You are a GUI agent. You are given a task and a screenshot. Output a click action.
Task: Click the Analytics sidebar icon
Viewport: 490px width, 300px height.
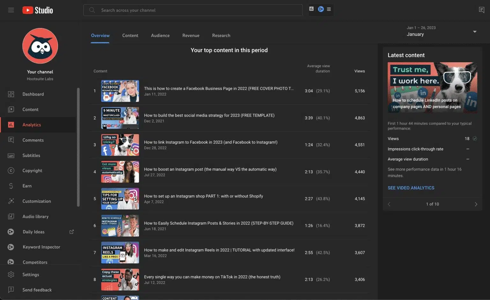point(11,125)
